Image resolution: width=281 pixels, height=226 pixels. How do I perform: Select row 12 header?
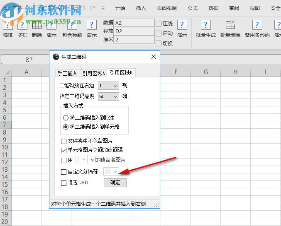tap(5, 162)
